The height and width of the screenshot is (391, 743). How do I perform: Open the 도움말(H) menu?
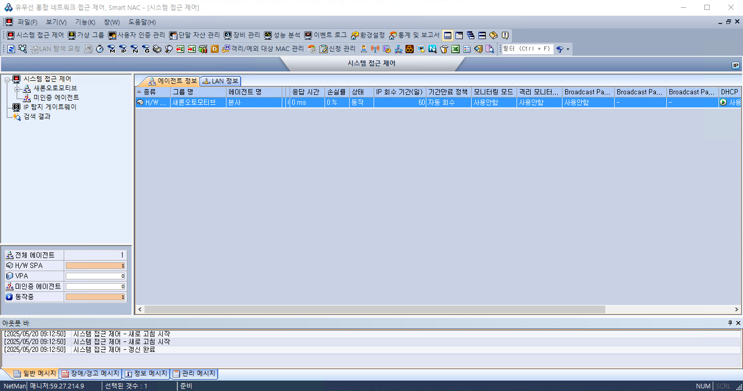click(x=142, y=22)
